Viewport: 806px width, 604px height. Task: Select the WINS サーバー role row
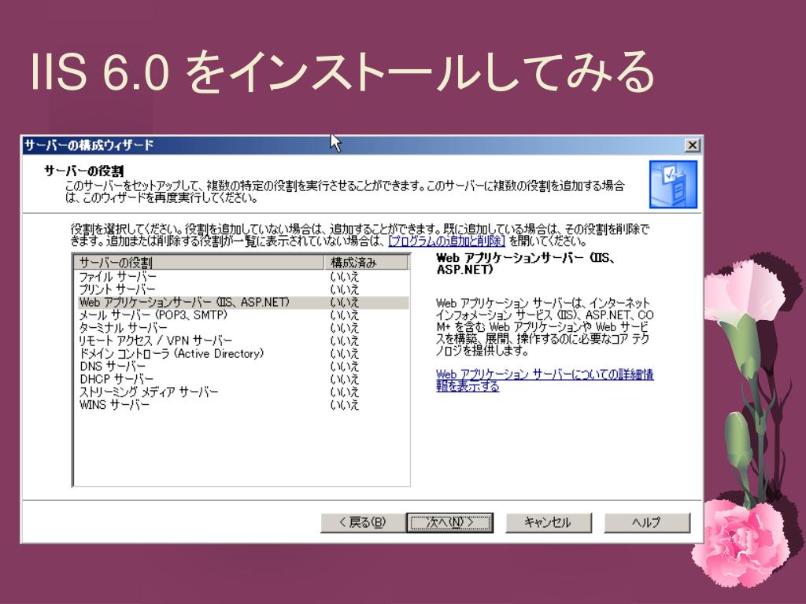(242, 405)
